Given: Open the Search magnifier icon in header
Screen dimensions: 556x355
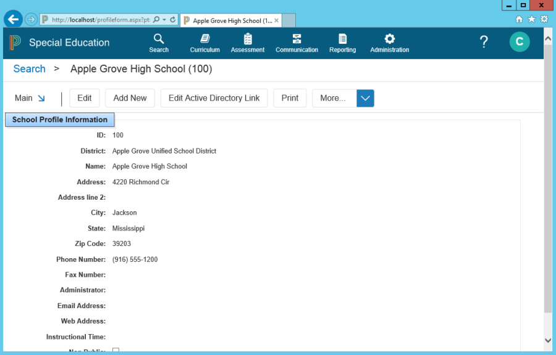Looking at the screenshot, I should coord(159,39).
